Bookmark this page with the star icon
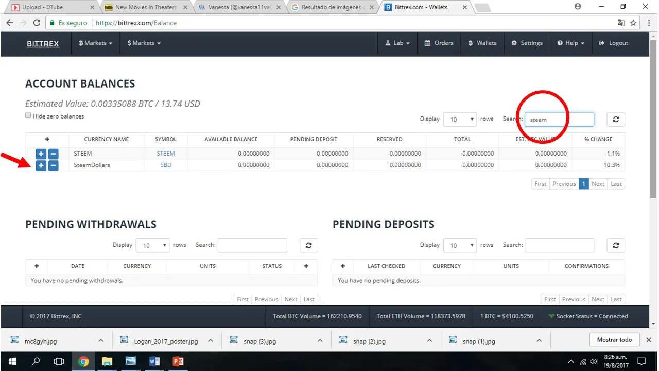The image size is (659, 371). coord(633,23)
